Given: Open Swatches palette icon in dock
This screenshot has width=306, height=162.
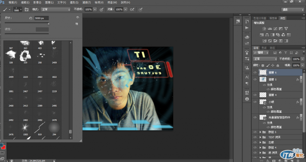Looking at the screenshot, I should pyautogui.click(x=247, y=43).
